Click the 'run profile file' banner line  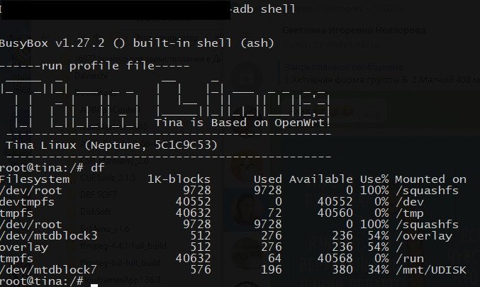(x=94, y=66)
